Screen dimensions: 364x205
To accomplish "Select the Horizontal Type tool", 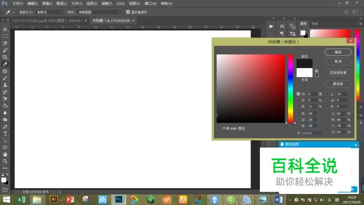I will (5, 134).
